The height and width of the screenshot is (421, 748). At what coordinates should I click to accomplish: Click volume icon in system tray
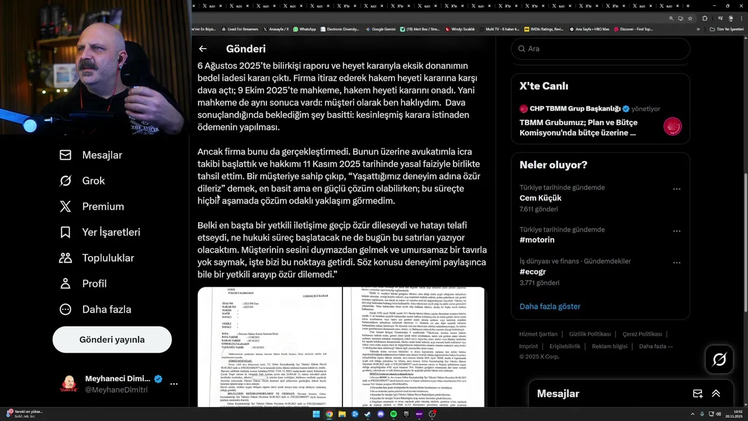coord(718,414)
